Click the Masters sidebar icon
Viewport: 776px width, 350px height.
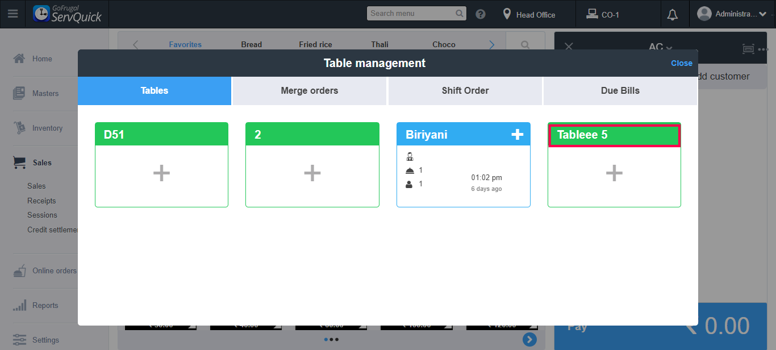coord(19,93)
